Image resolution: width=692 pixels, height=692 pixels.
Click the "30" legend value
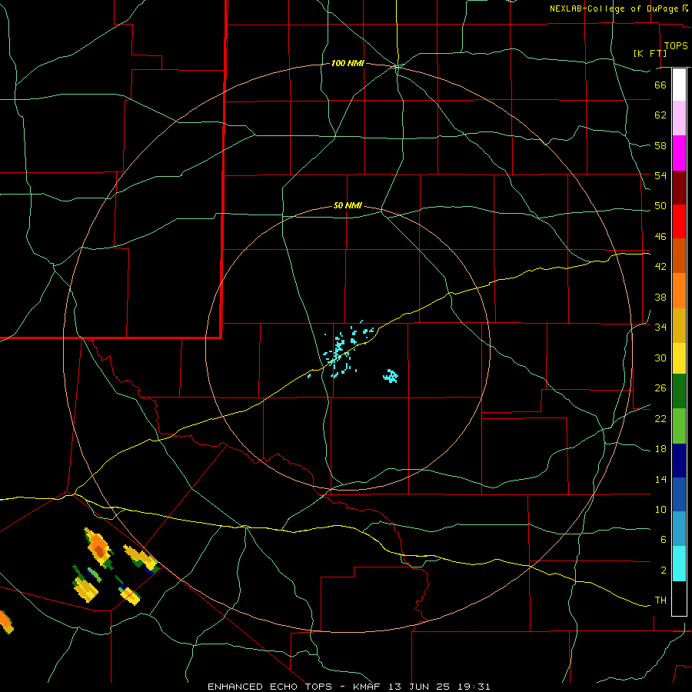tap(660, 358)
